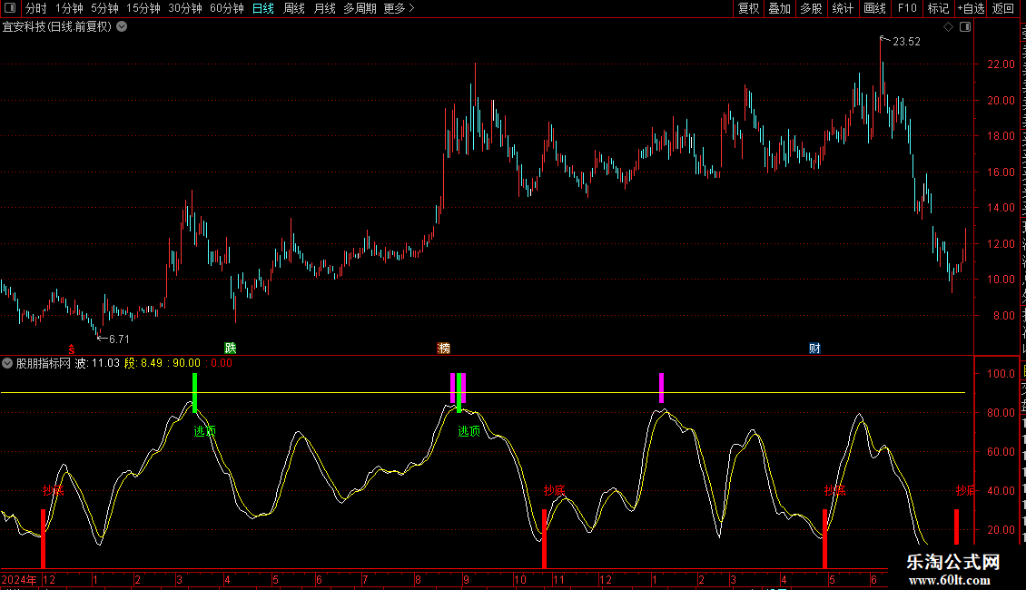Click the 复权 button

tap(748, 8)
